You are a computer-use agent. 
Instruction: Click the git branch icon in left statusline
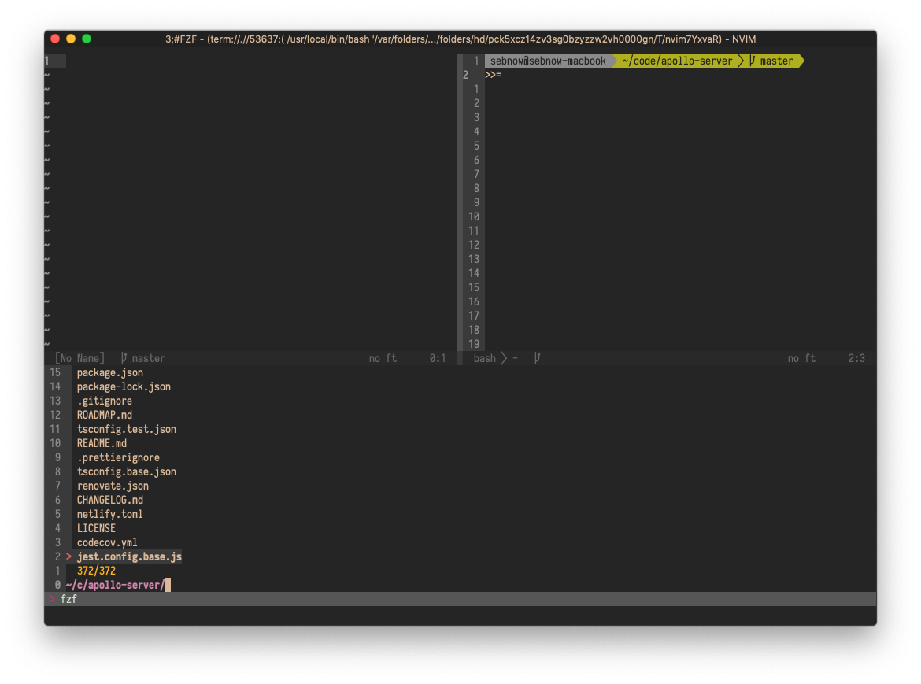click(124, 358)
